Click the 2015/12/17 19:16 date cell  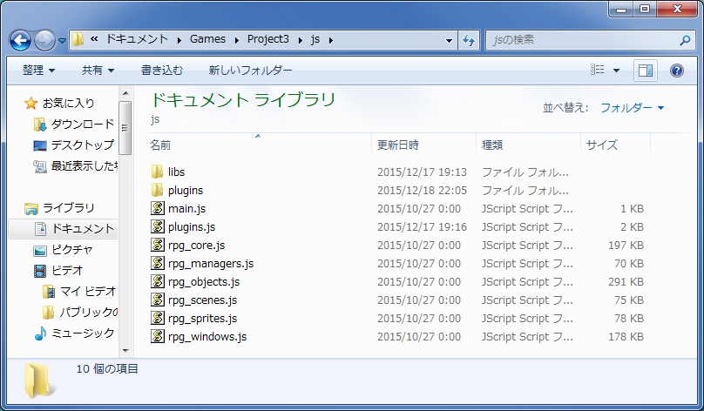pos(422,227)
